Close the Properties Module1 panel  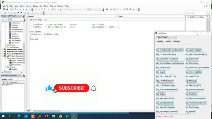pyautogui.click(x=24, y=76)
